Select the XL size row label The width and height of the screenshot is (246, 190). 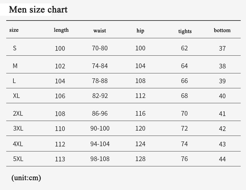point(16,96)
